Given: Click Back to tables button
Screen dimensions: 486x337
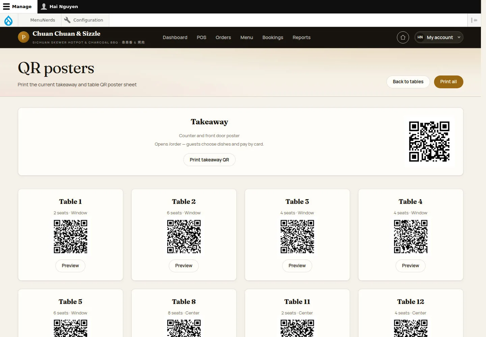Looking at the screenshot, I should (408, 82).
